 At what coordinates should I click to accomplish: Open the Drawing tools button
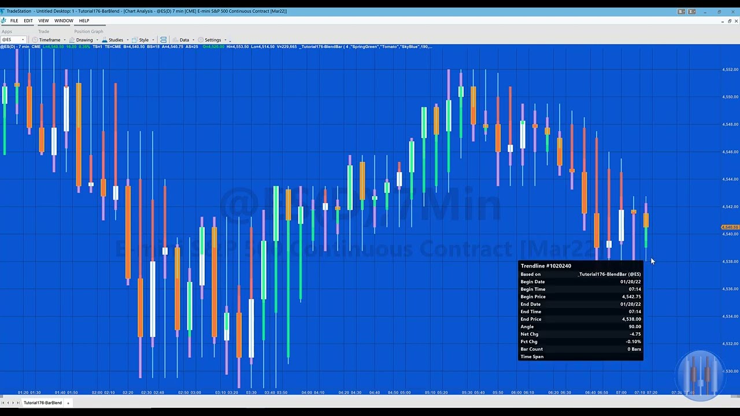coord(84,40)
